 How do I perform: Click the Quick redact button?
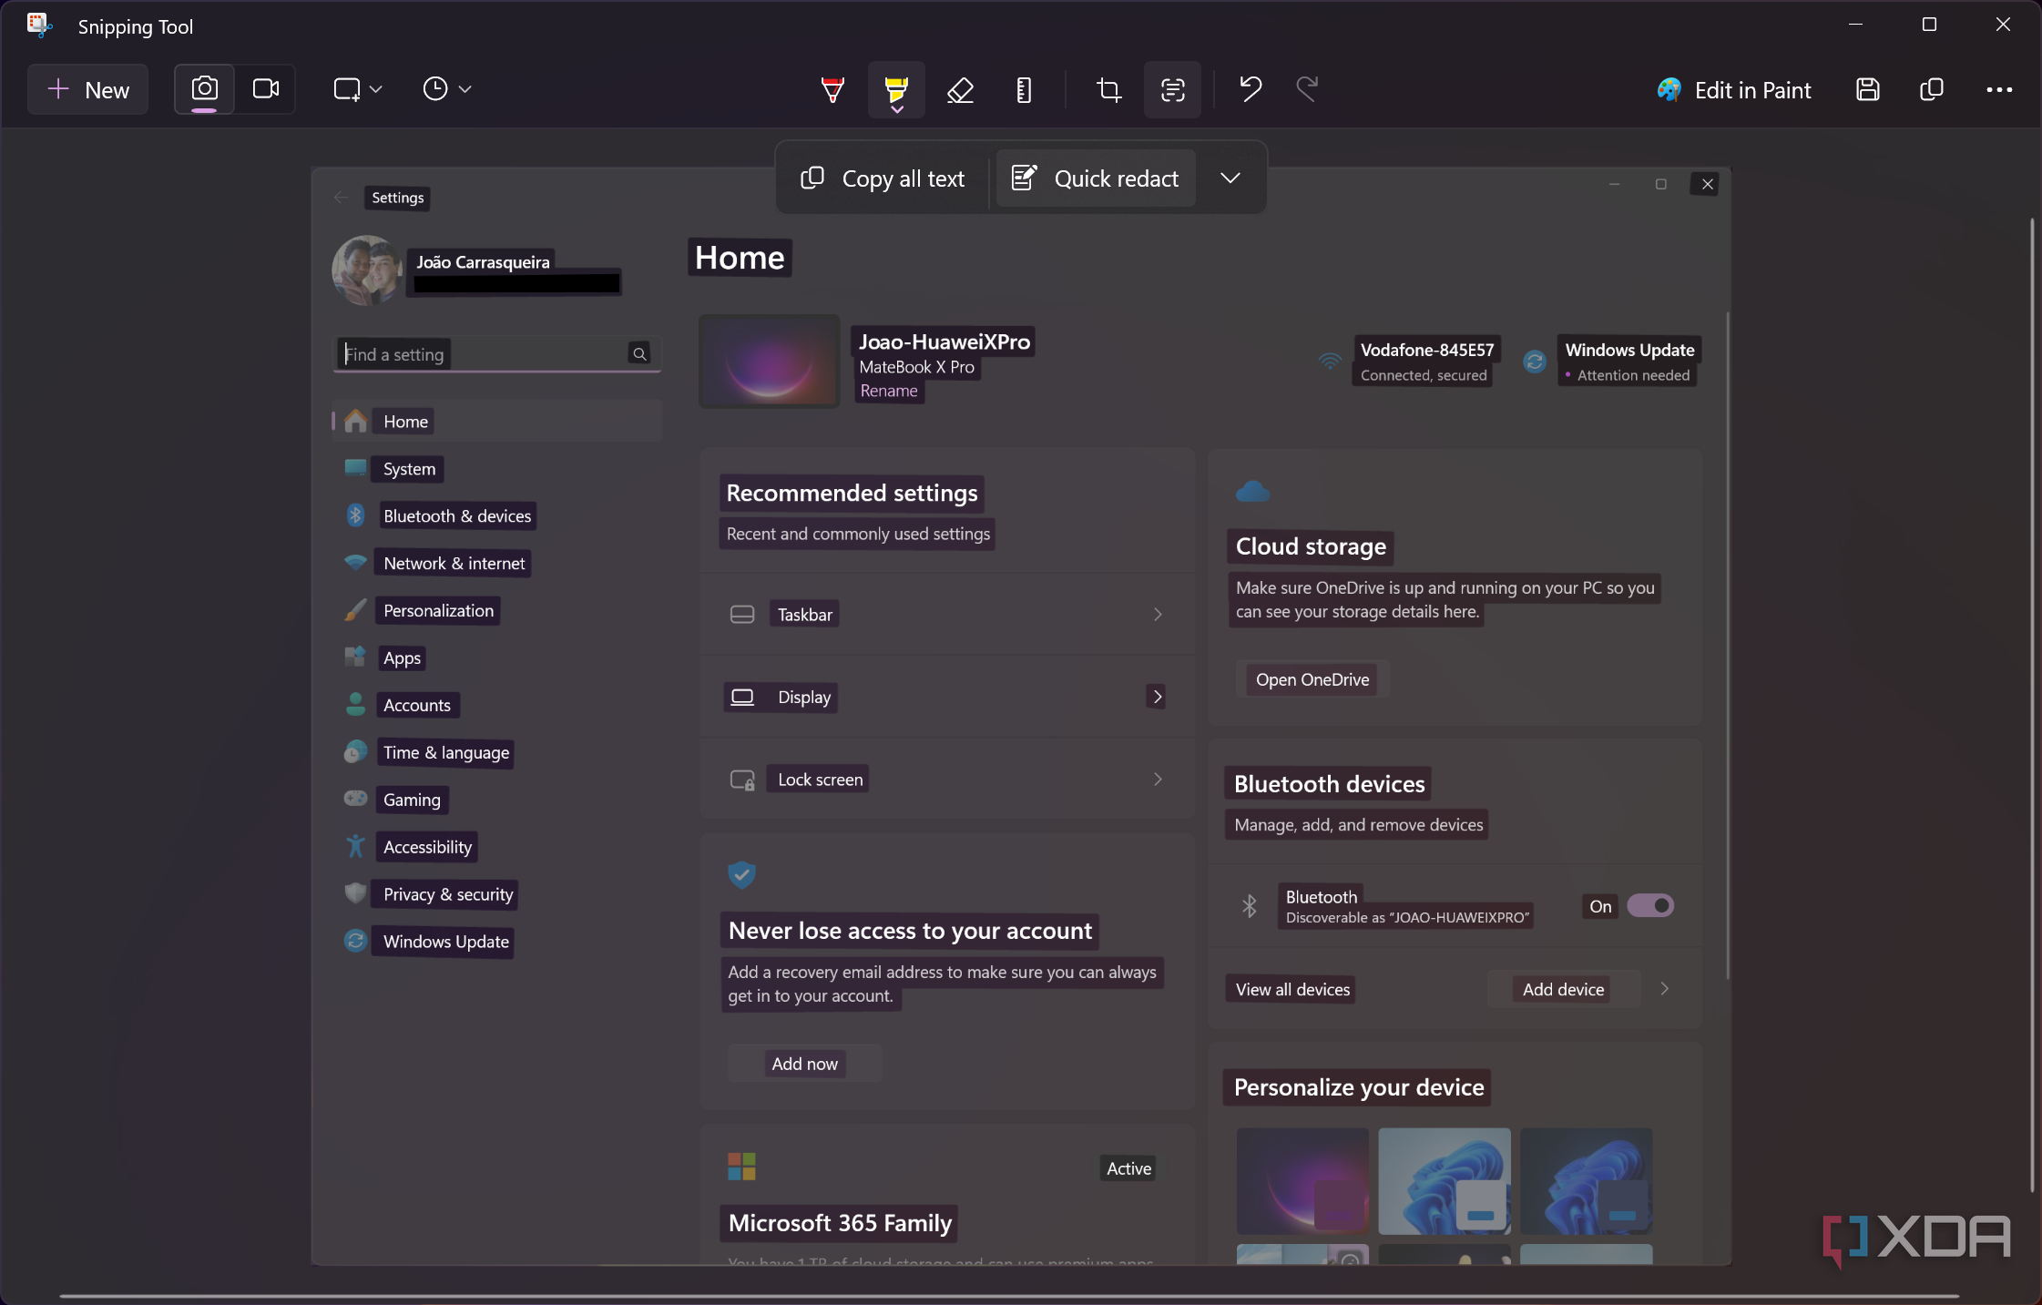click(x=1096, y=178)
